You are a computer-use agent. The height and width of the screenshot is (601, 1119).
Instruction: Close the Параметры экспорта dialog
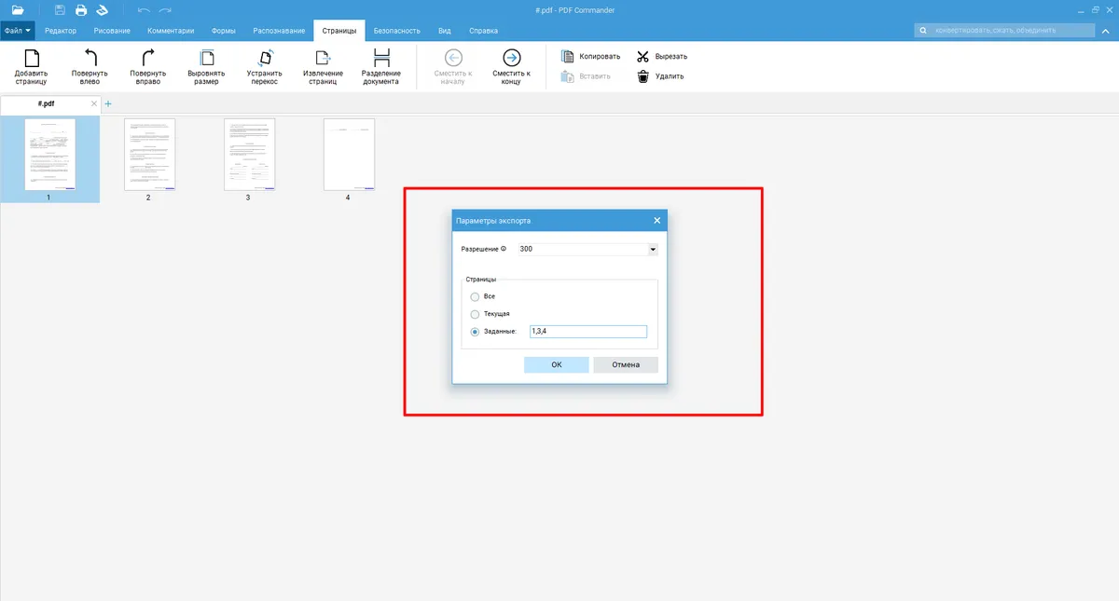click(x=656, y=221)
